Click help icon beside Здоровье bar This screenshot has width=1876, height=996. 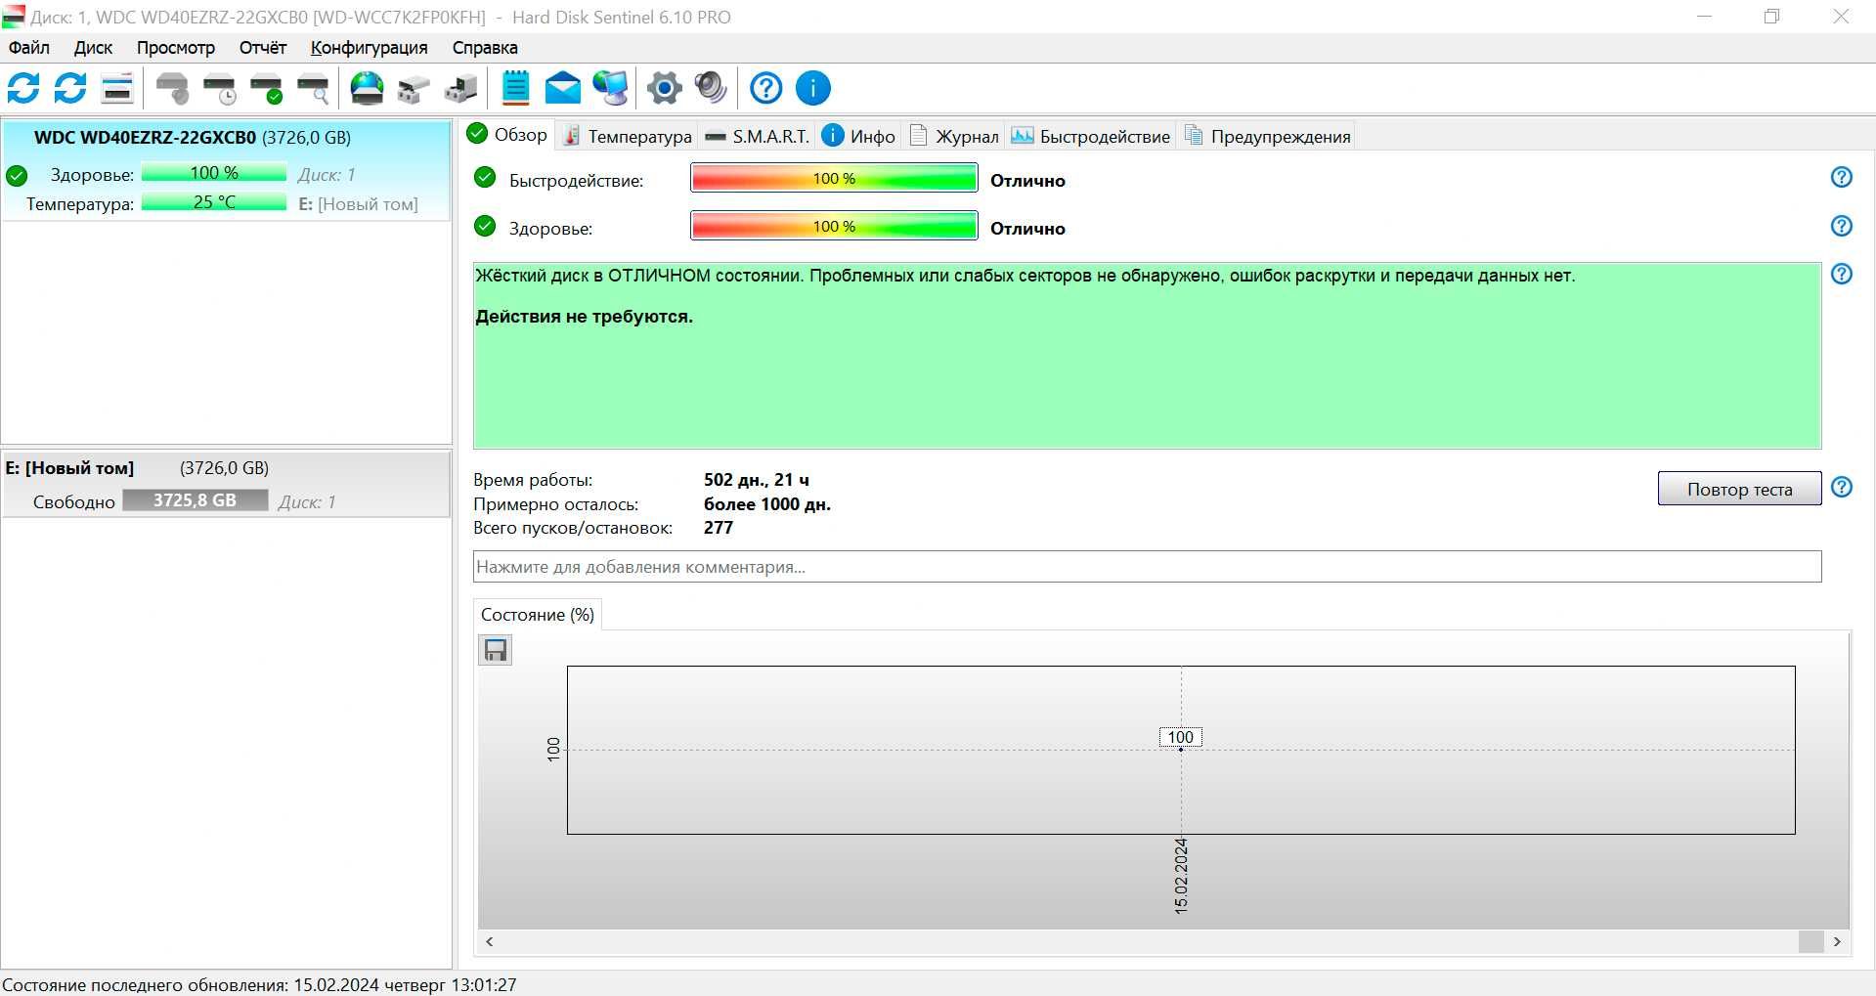click(x=1842, y=226)
